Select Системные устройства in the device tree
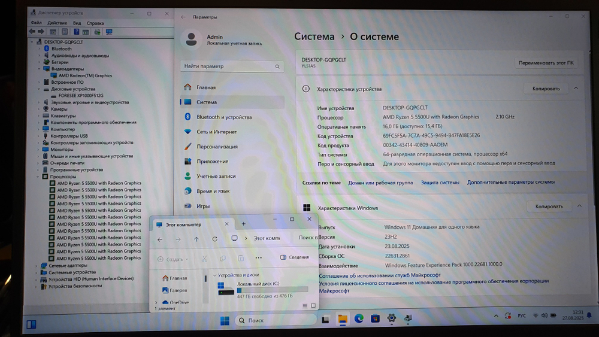The height and width of the screenshot is (337, 599). point(72,272)
